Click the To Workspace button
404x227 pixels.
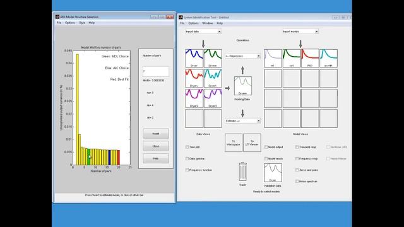click(234, 143)
